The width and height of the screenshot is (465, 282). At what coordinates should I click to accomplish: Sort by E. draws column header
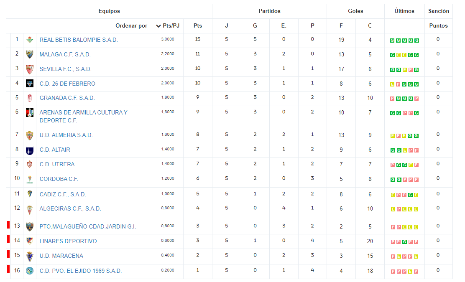coord(284,26)
